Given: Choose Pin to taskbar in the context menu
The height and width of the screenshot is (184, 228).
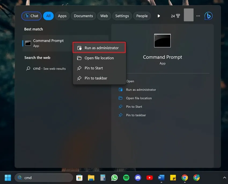Looking at the screenshot, I should click(x=99, y=78).
